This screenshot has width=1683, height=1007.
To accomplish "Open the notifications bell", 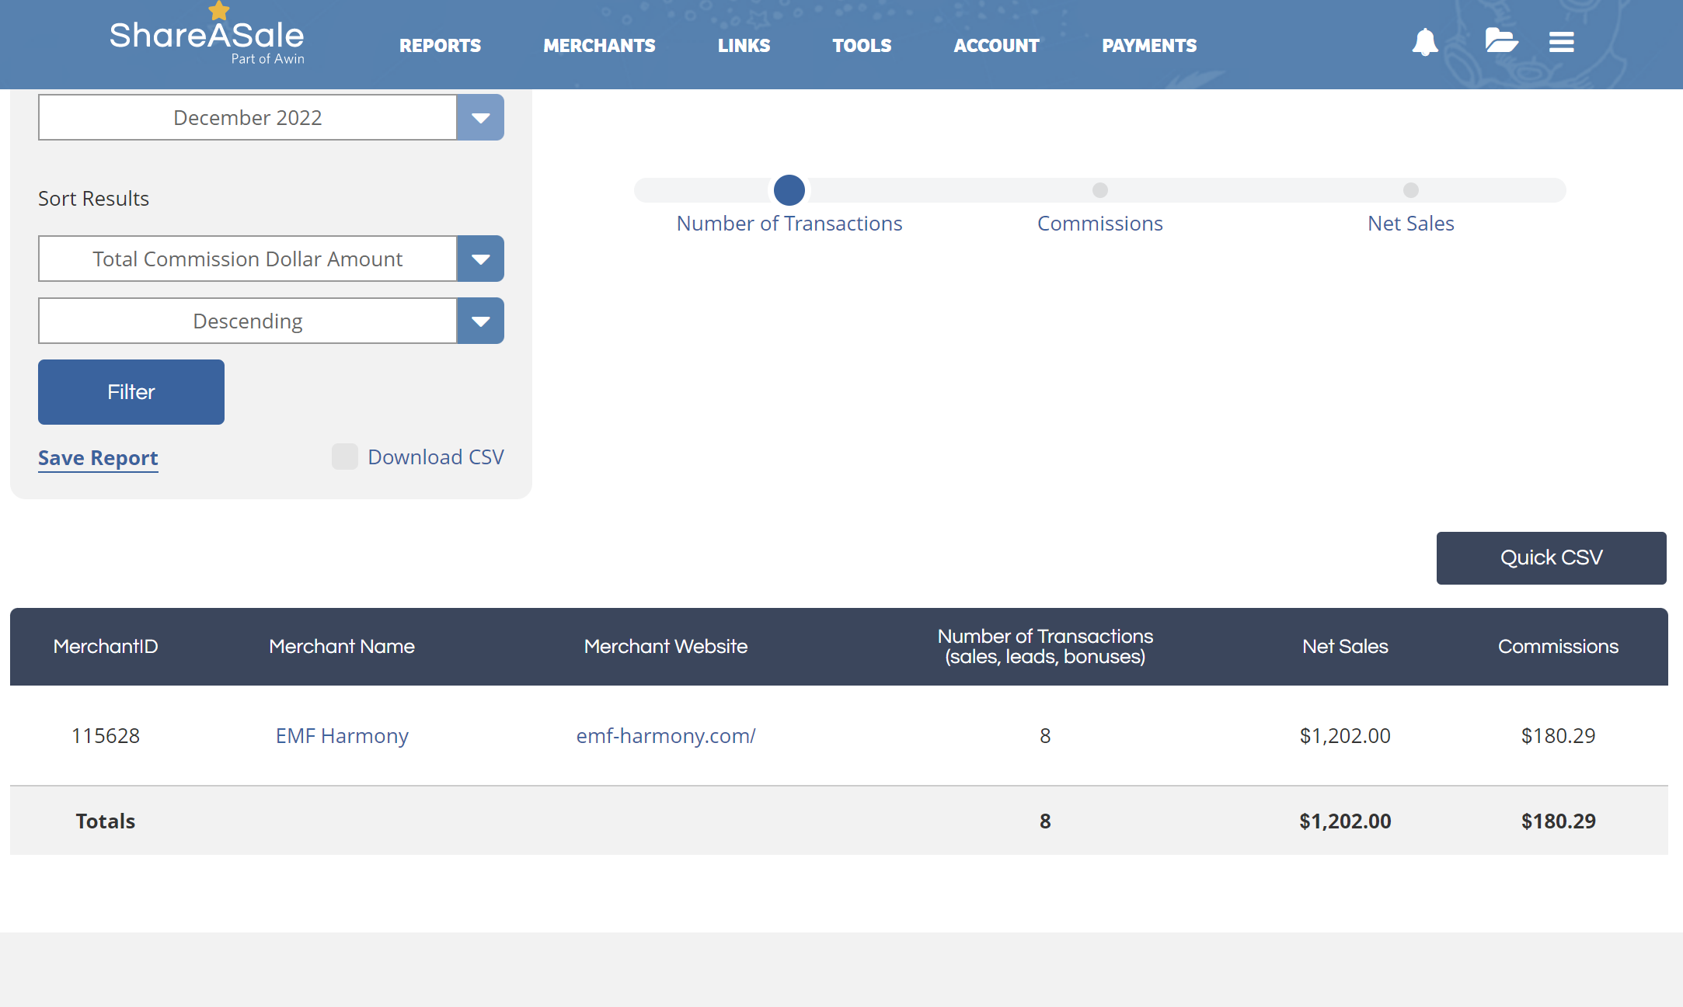I will (x=1425, y=42).
